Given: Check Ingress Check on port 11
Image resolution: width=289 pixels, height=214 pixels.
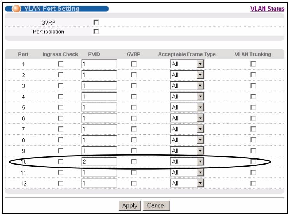Looking at the screenshot, I should [61, 172].
